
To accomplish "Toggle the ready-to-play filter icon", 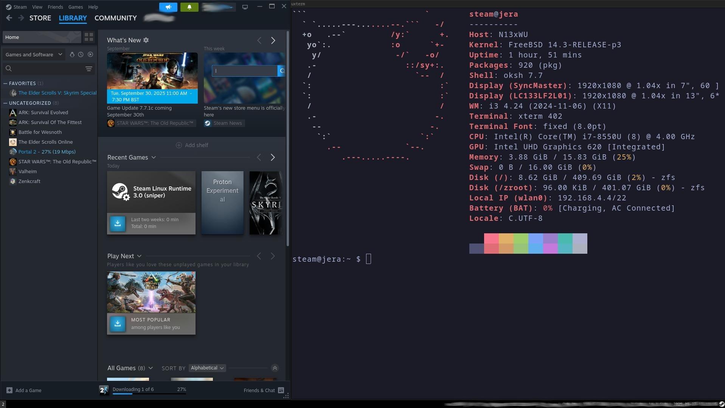I will [90, 54].
